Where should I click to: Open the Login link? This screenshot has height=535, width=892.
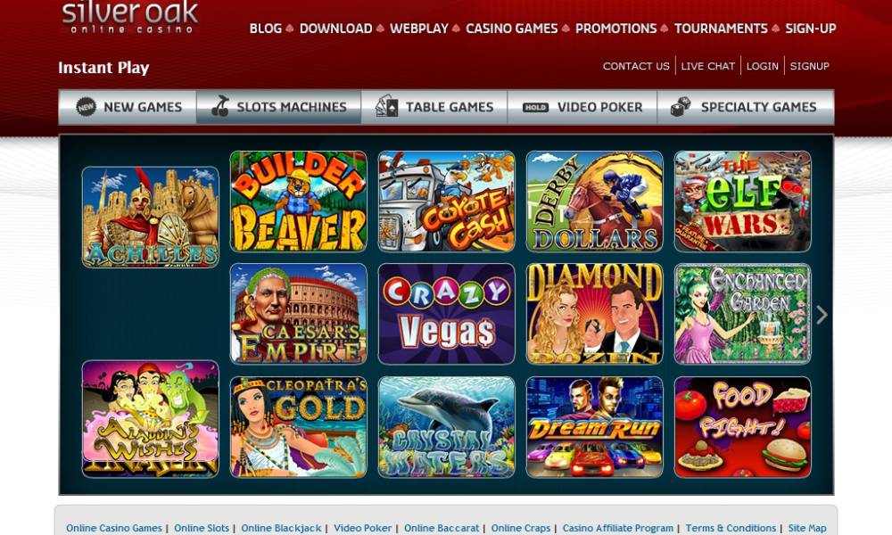pyautogui.click(x=763, y=66)
